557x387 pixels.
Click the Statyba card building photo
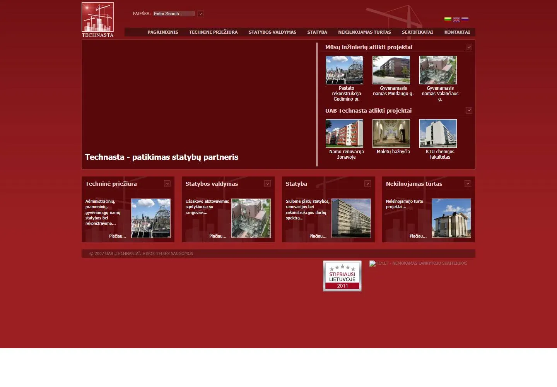[351, 218]
